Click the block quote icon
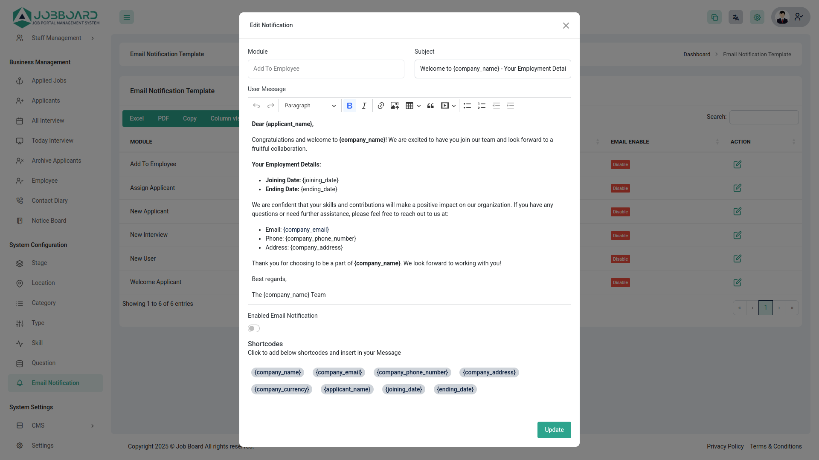The image size is (819, 460). [x=430, y=106]
